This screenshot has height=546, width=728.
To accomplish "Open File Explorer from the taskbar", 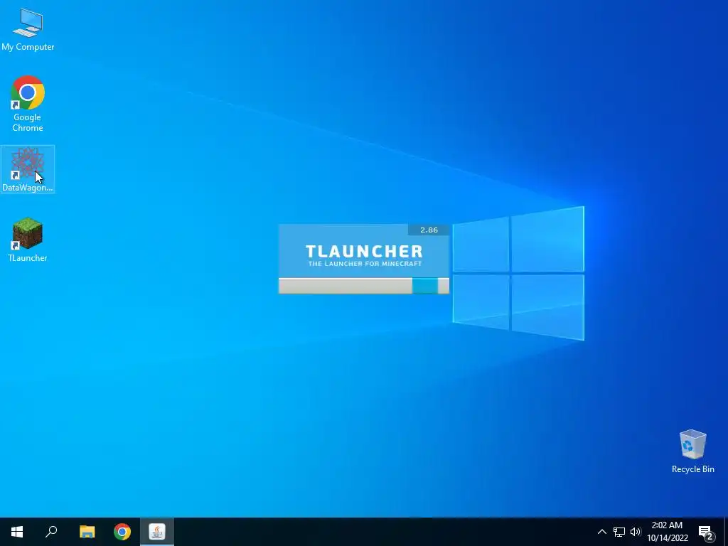I will coord(87,532).
